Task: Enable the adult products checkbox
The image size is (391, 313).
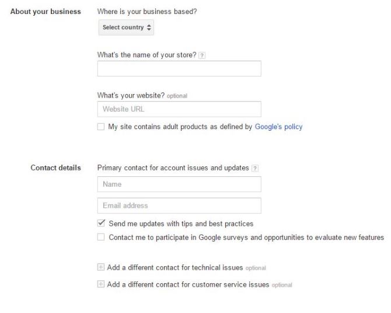Action: pyautogui.click(x=102, y=127)
